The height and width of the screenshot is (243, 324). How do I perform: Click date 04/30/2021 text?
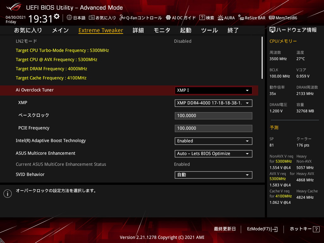[16, 17]
